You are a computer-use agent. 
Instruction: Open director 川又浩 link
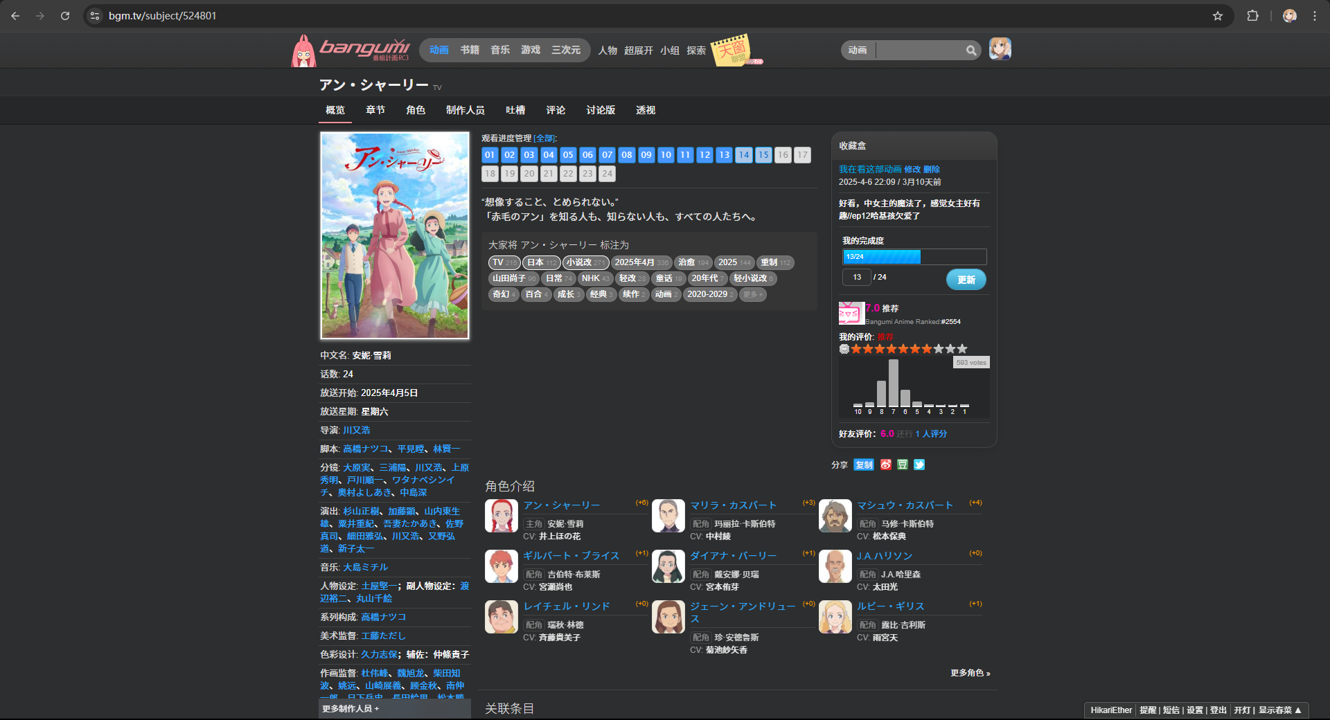click(x=357, y=430)
